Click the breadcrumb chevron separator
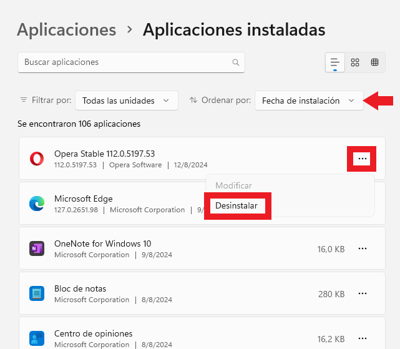This screenshot has height=349, width=400. pos(130,29)
